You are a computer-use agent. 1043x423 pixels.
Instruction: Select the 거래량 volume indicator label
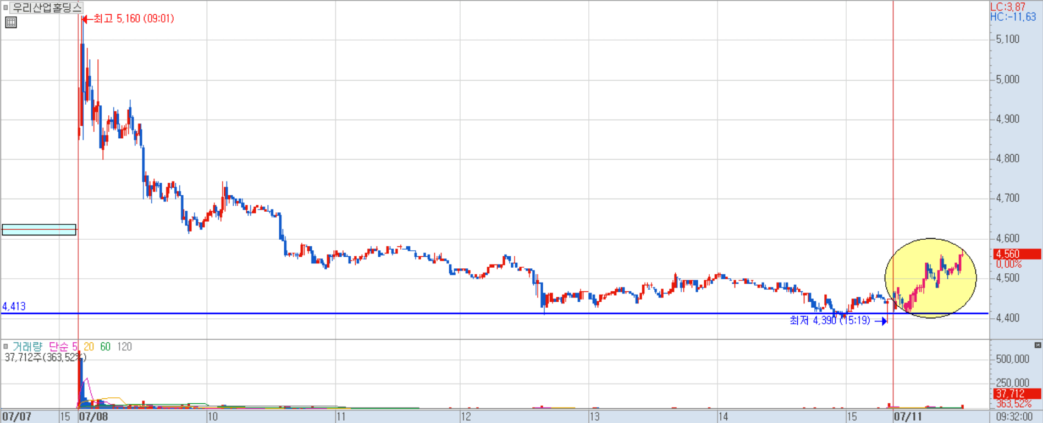coord(27,347)
